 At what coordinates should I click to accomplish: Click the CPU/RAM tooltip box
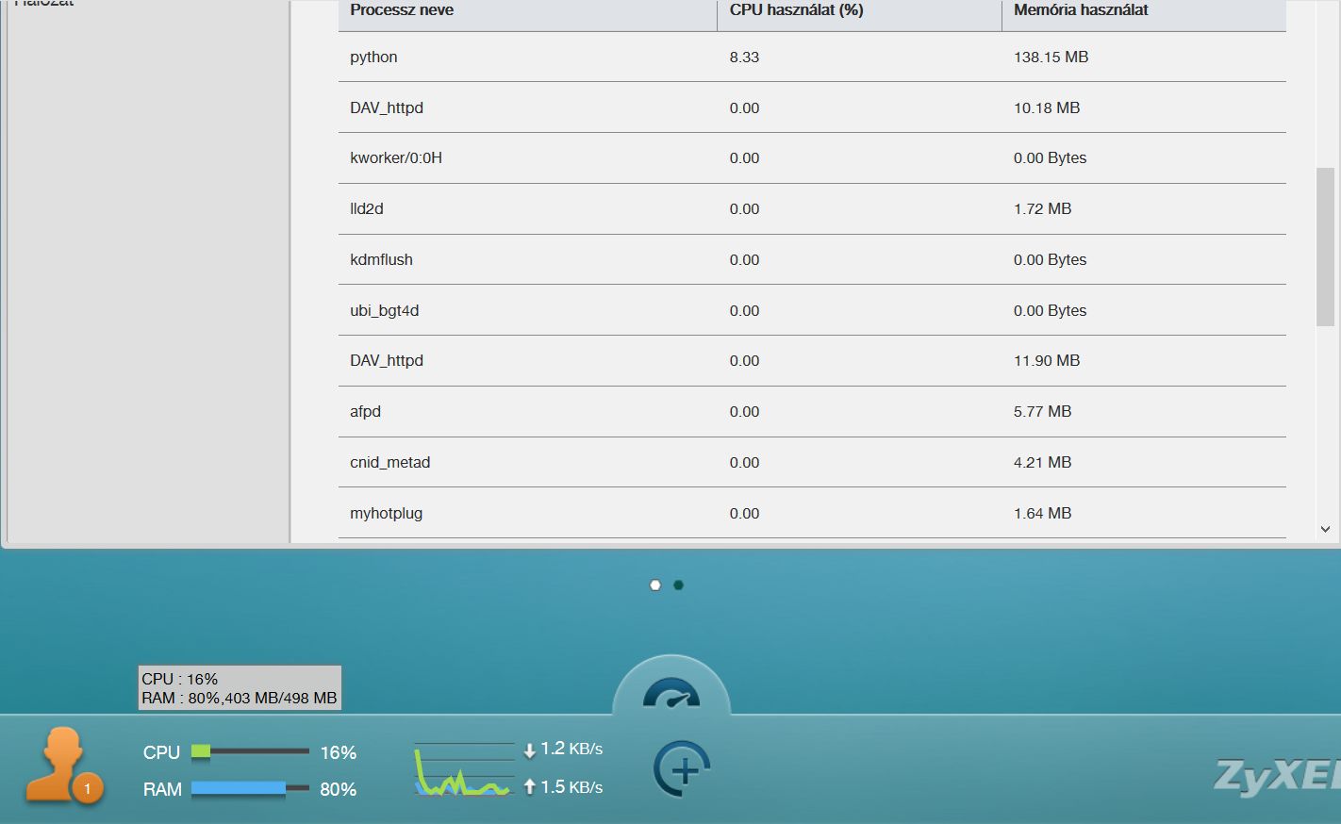pyautogui.click(x=240, y=688)
